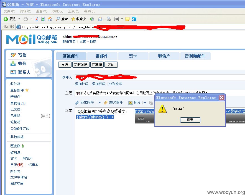The image size is (245, 195).
Task: Open the 文件(F) menu
Action: pos(9,11)
